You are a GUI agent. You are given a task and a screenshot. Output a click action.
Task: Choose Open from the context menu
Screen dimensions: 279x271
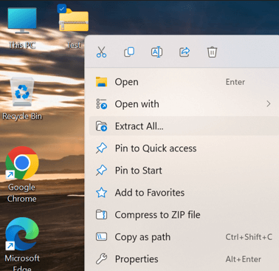(184, 82)
